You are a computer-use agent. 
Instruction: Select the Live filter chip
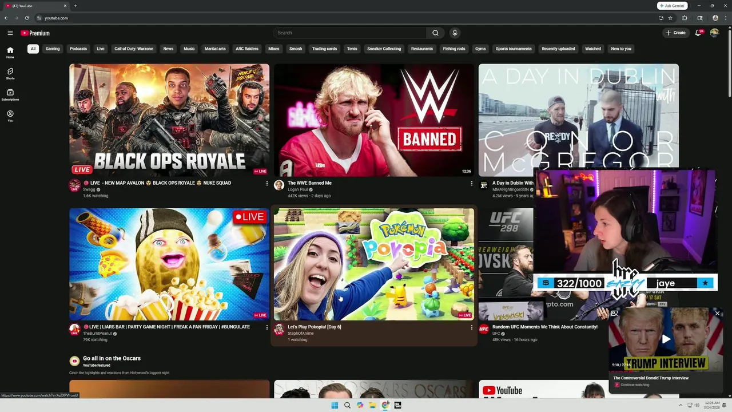tap(101, 49)
